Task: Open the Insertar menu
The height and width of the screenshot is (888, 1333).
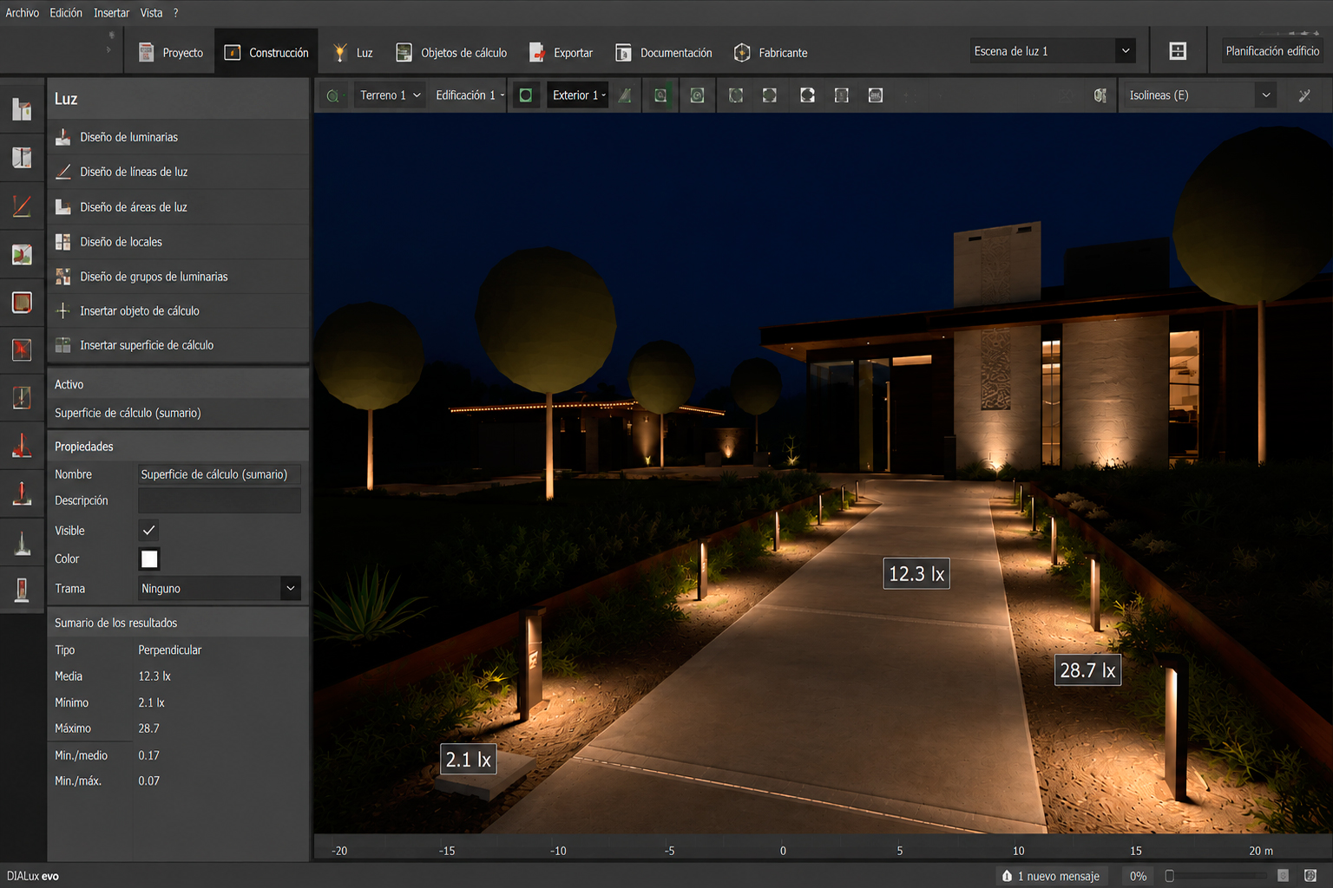Action: [111, 13]
